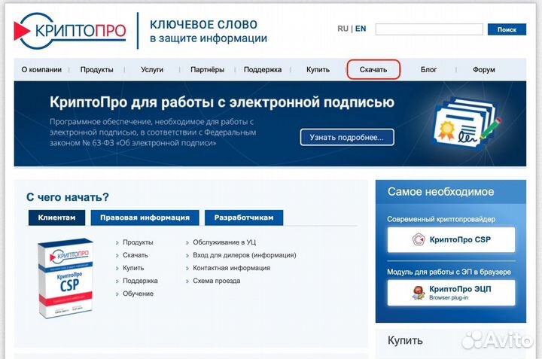
Task: Open the Блог navigation item
Action: coord(428,69)
